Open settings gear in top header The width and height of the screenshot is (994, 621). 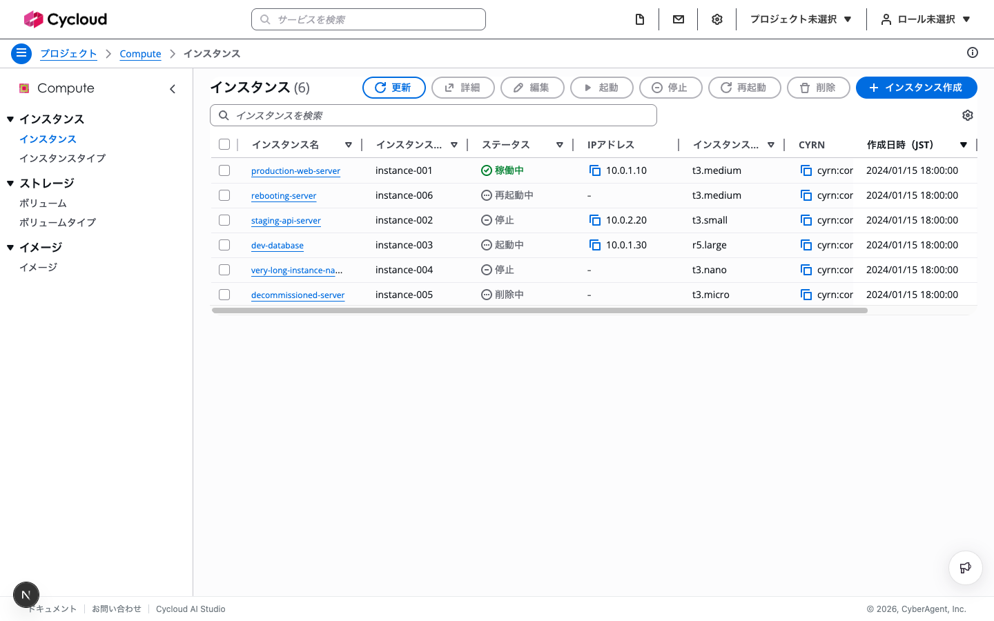click(717, 19)
